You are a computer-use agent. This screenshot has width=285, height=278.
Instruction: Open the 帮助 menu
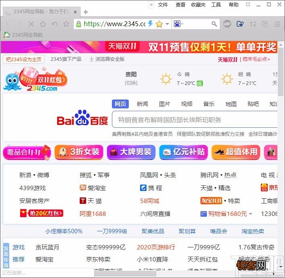tap(233, 4)
